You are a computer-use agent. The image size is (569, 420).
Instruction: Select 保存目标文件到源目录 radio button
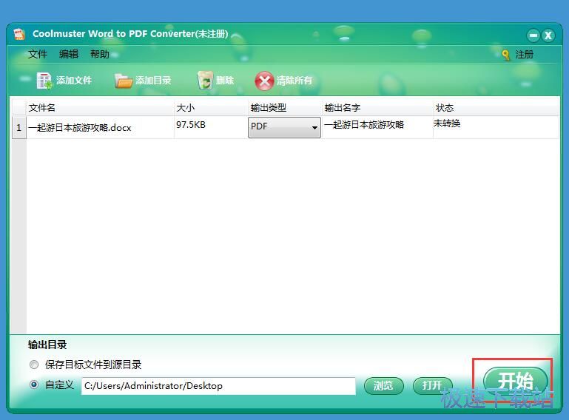coord(34,365)
